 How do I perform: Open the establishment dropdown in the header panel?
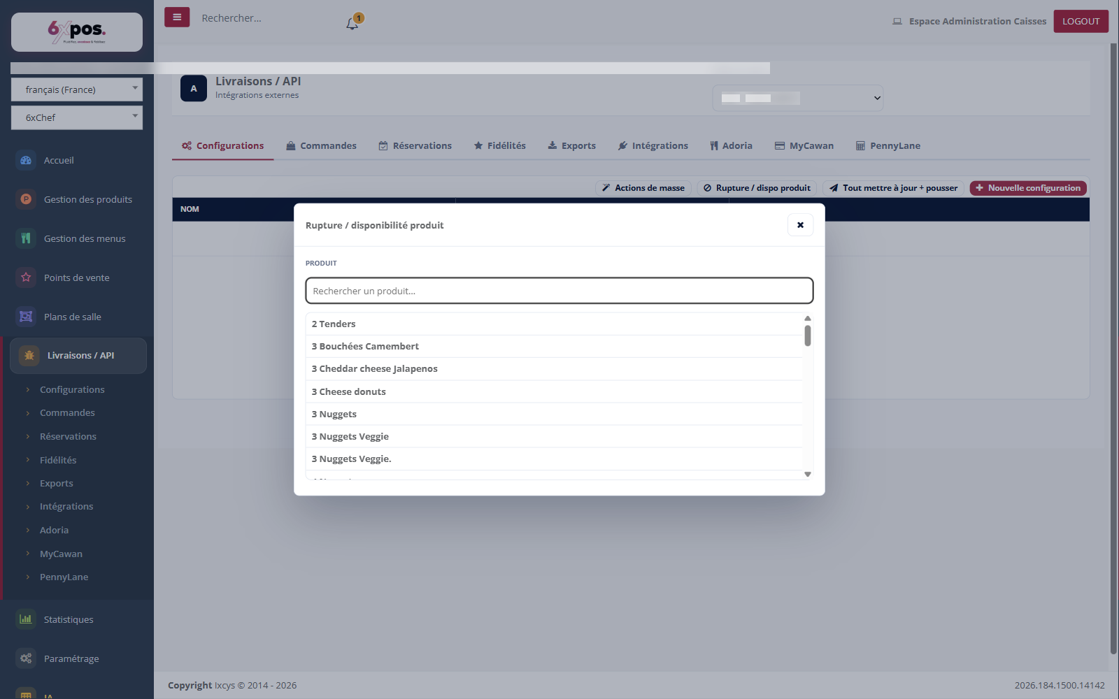798,98
